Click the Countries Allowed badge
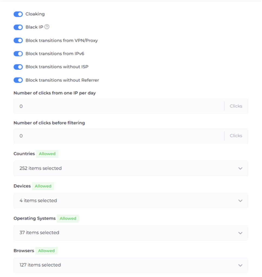 [47, 154]
